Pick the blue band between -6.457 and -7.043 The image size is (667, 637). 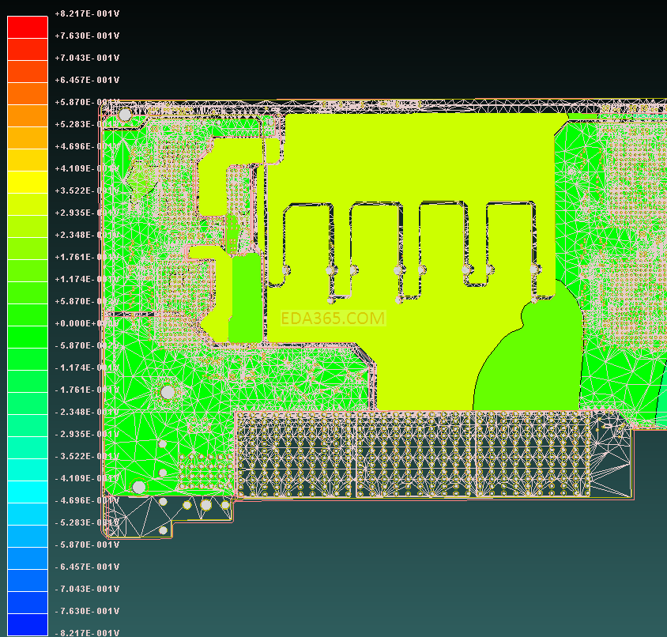28,580
